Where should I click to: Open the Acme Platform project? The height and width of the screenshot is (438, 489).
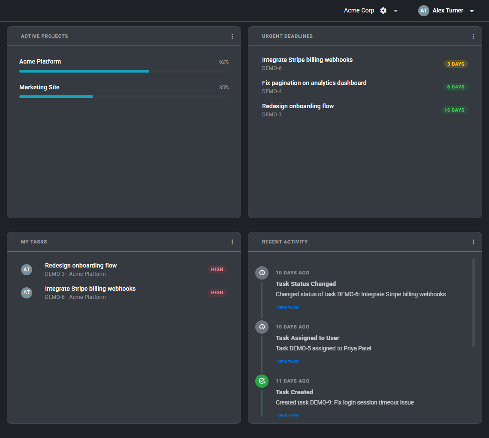click(40, 61)
